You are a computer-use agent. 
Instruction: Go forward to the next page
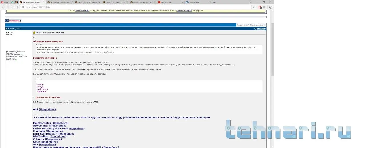click(x=8, y=7)
